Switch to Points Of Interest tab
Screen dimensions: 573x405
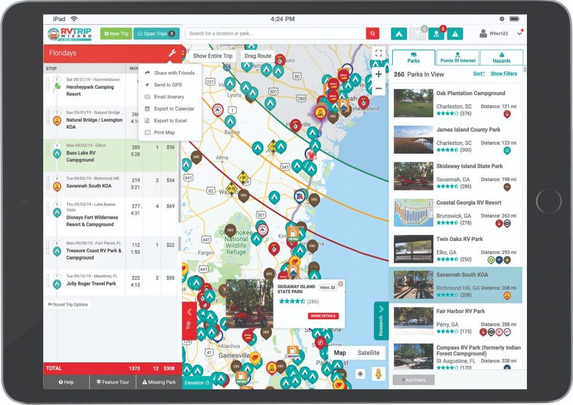coord(458,58)
